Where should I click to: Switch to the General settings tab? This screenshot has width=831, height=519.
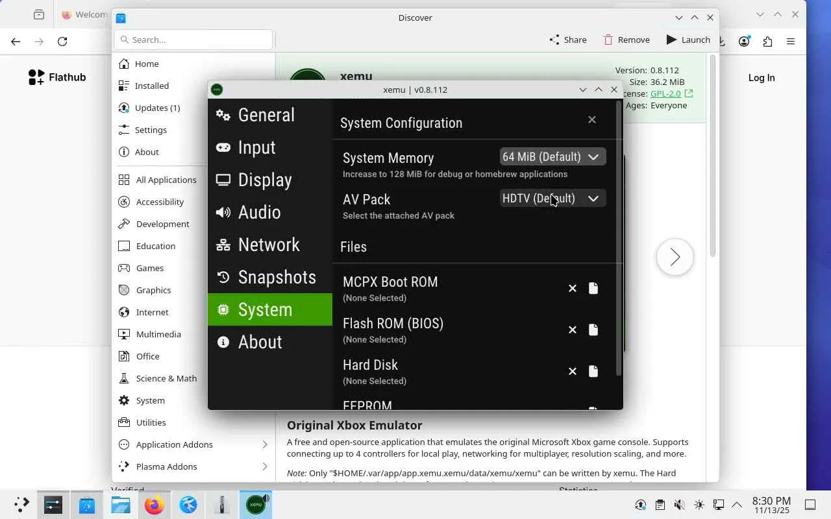coord(270,115)
